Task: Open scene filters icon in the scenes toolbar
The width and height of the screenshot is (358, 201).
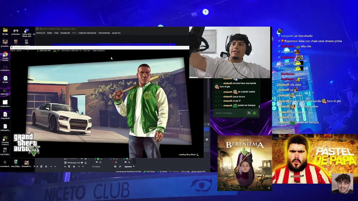Action: tap(46, 166)
